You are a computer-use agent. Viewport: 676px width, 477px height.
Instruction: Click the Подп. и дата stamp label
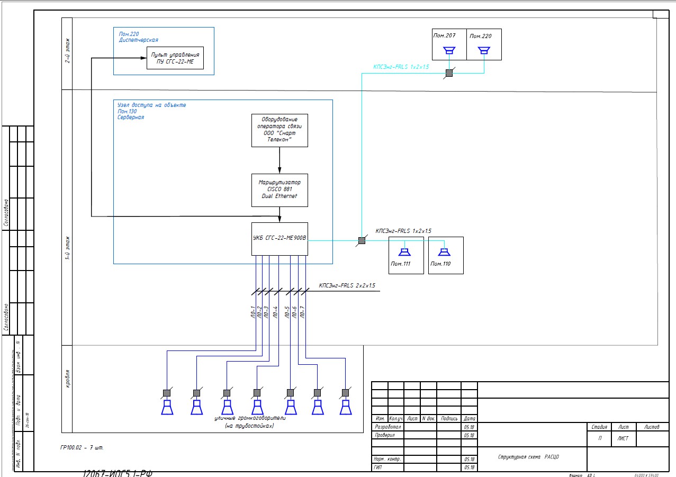tap(17, 410)
